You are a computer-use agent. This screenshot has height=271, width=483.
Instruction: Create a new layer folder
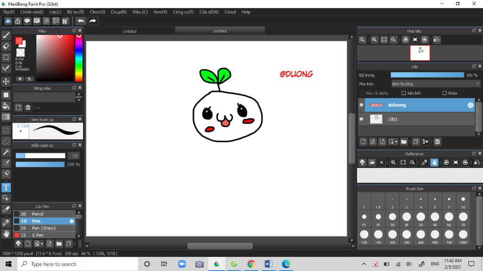(404, 142)
